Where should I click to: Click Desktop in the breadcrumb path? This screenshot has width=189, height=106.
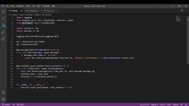[29, 15]
